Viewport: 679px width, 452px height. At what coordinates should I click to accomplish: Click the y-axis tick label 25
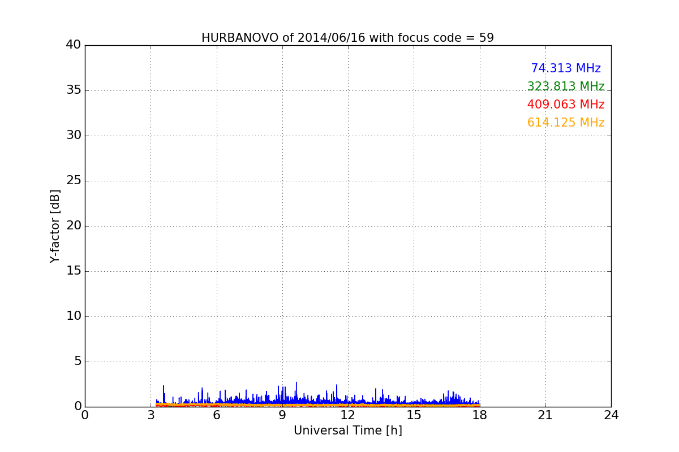coord(74,181)
